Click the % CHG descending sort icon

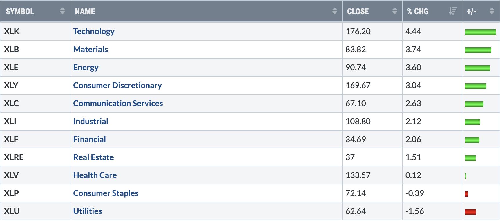452,11
